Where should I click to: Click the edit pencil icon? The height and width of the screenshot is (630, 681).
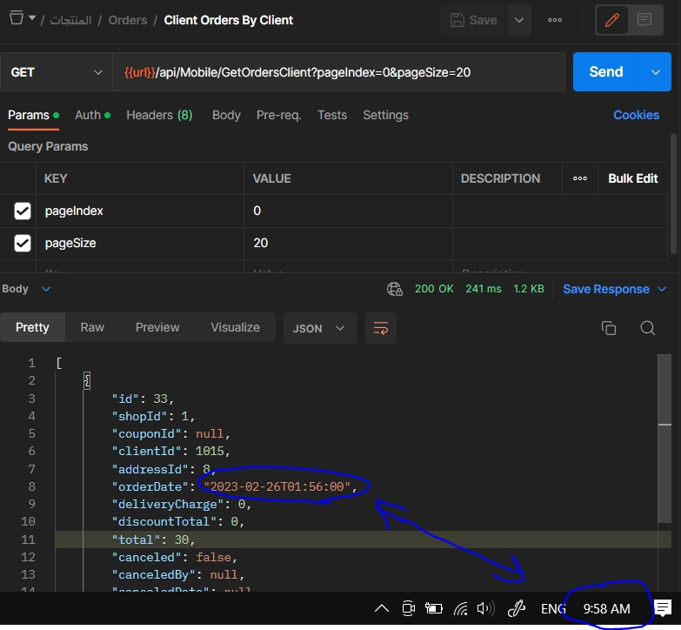click(611, 20)
